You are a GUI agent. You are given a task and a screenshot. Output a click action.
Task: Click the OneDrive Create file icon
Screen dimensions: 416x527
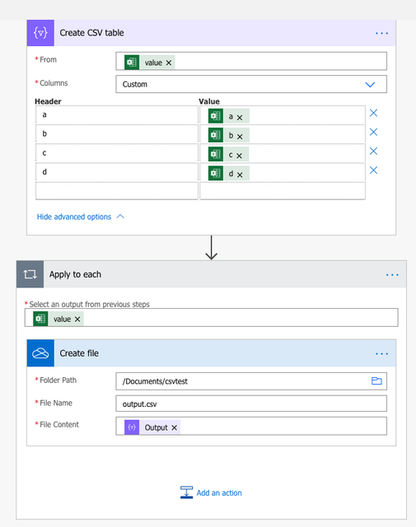pyautogui.click(x=40, y=353)
